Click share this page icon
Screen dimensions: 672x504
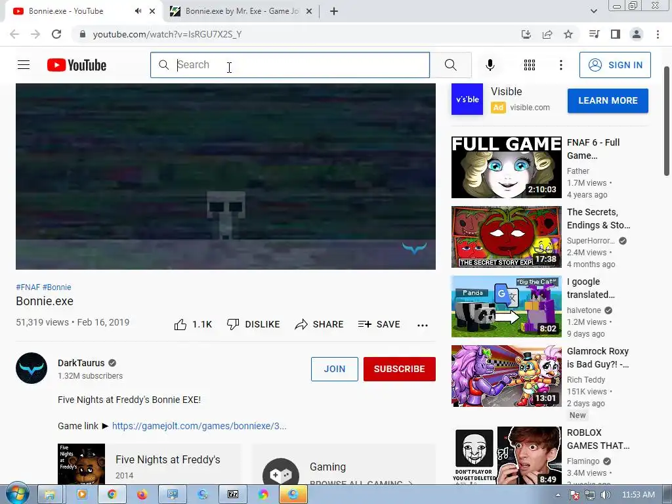(547, 34)
